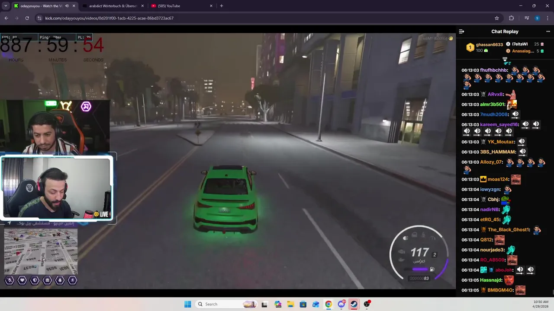Close the arabdict browser tab
Viewport: 554px width, 311px height.
142,6
